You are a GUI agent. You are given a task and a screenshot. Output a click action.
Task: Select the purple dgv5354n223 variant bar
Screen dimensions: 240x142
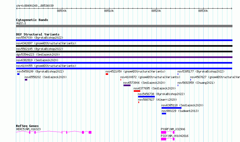pos(124,57)
